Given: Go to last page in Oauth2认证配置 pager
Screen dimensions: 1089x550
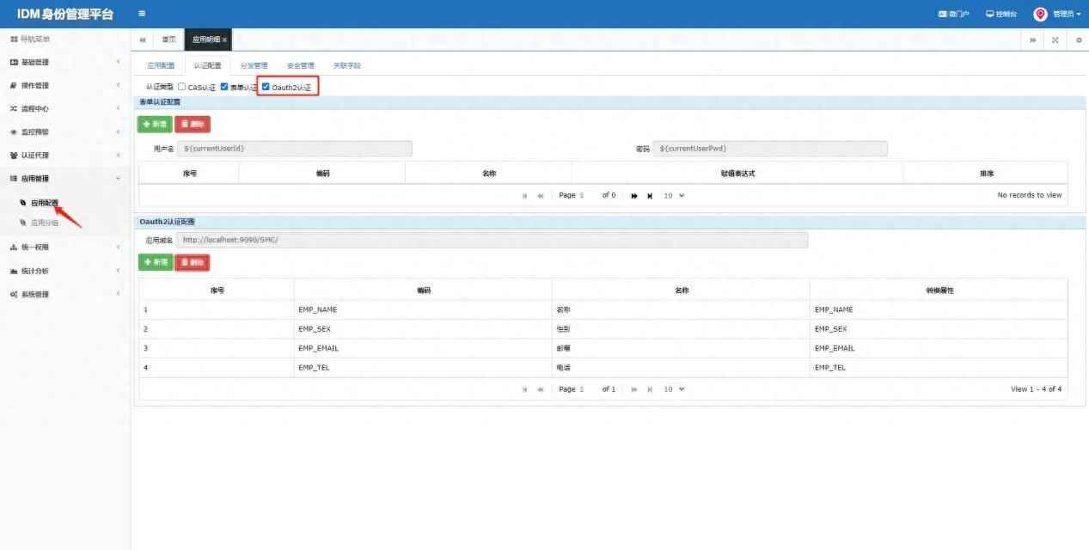Looking at the screenshot, I should (651, 389).
